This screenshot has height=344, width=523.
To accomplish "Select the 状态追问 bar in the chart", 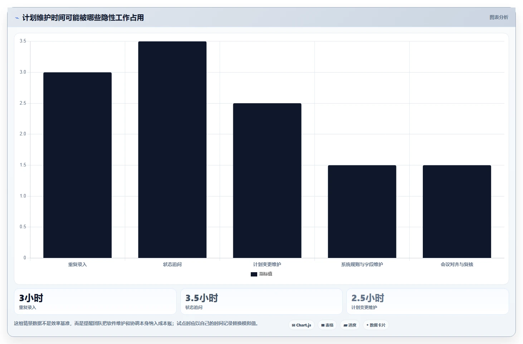I will pyautogui.click(x=172, y=150).
